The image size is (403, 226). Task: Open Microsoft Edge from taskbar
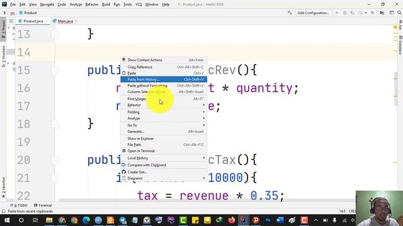86,220
